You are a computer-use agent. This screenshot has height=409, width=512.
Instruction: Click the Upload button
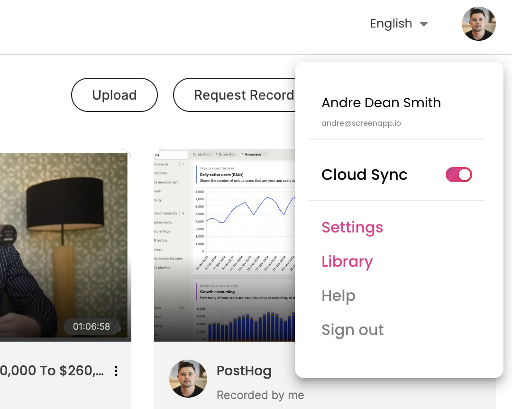[x=114, y=95]
